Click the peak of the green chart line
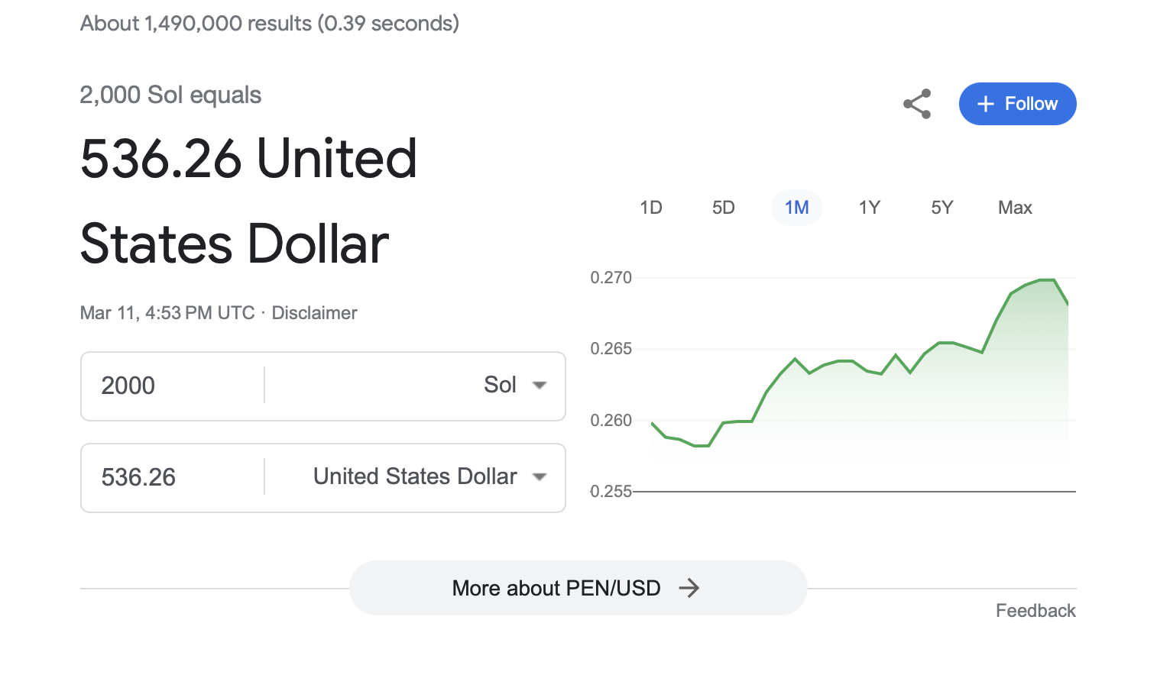1157x678 pixels. click(x=1048, y=280)
